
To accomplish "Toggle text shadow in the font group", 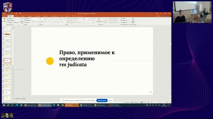I will 39,22.
